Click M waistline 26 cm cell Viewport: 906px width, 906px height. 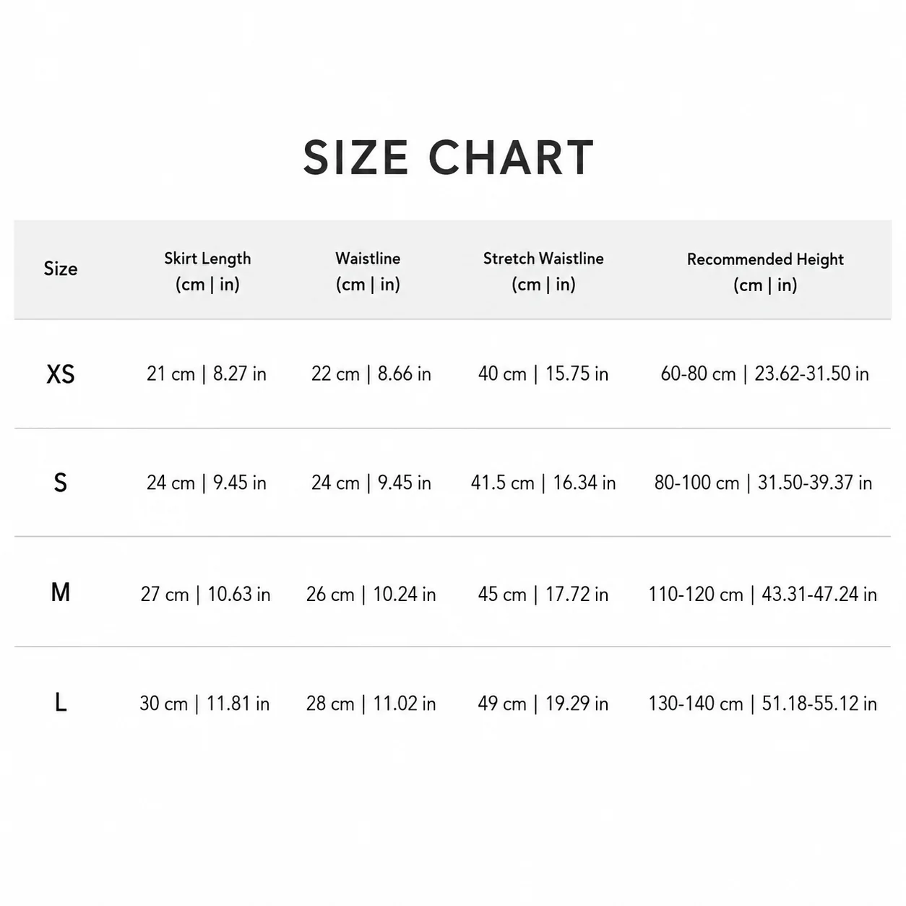pyautogui.click(x=371, y=594)
